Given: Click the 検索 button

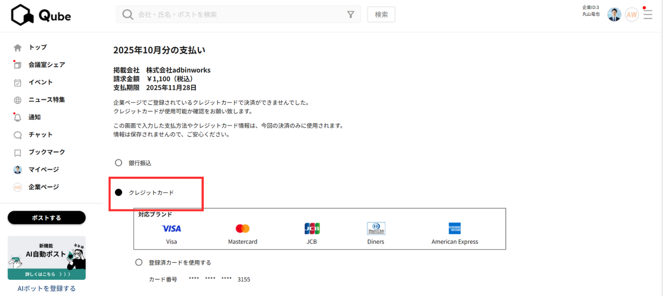Looking at the screenshot, I should tap(381, 15).
